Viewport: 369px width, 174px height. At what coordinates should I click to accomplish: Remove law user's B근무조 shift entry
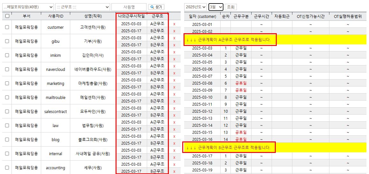(x=174, y=129)
